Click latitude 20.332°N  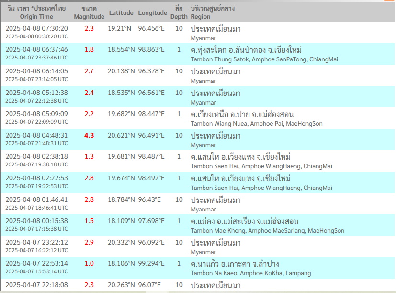tap(121, 242)
